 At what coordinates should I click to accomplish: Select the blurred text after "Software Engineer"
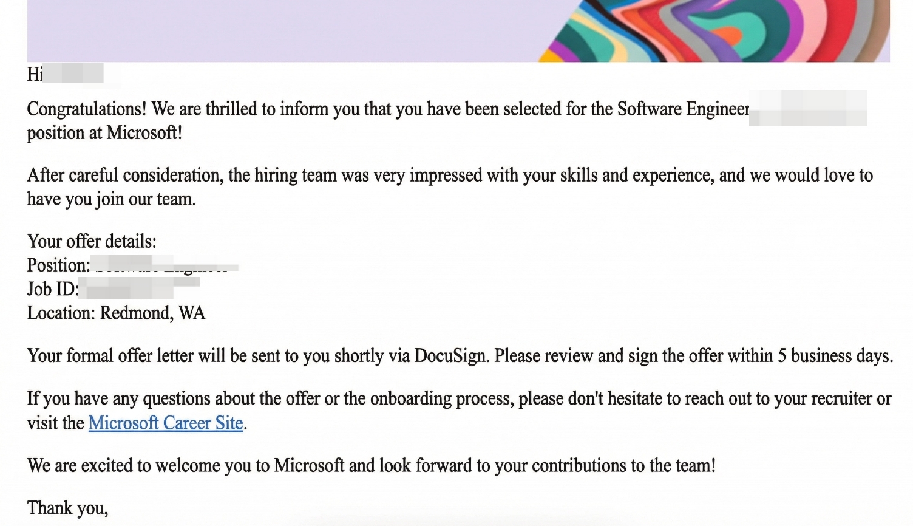coord(807,109)
